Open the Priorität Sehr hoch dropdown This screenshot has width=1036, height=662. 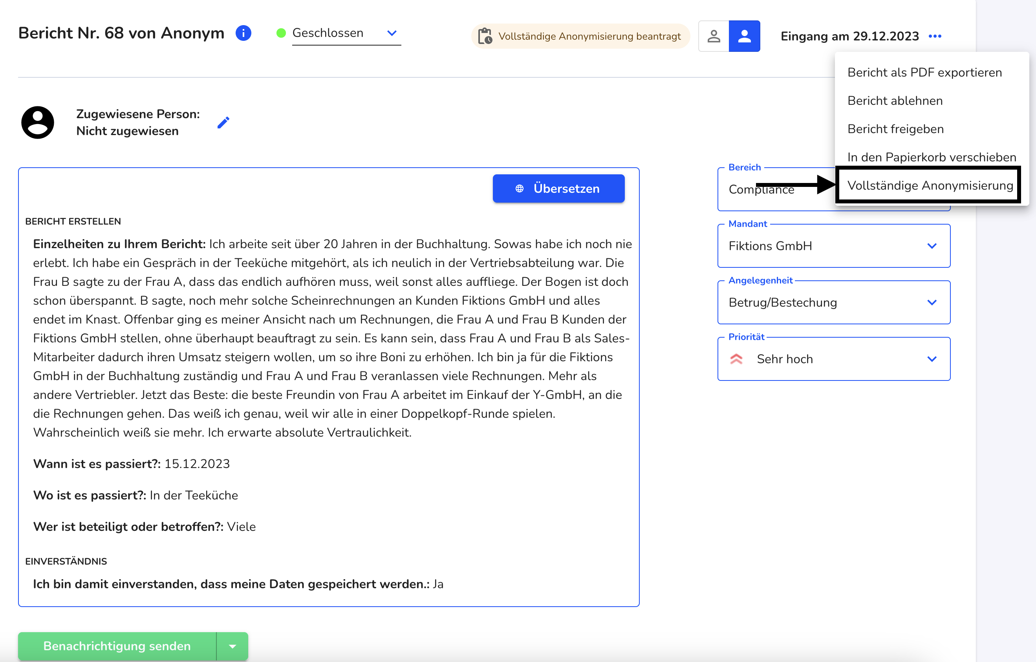pyautogui.click(x=834, y=359)
